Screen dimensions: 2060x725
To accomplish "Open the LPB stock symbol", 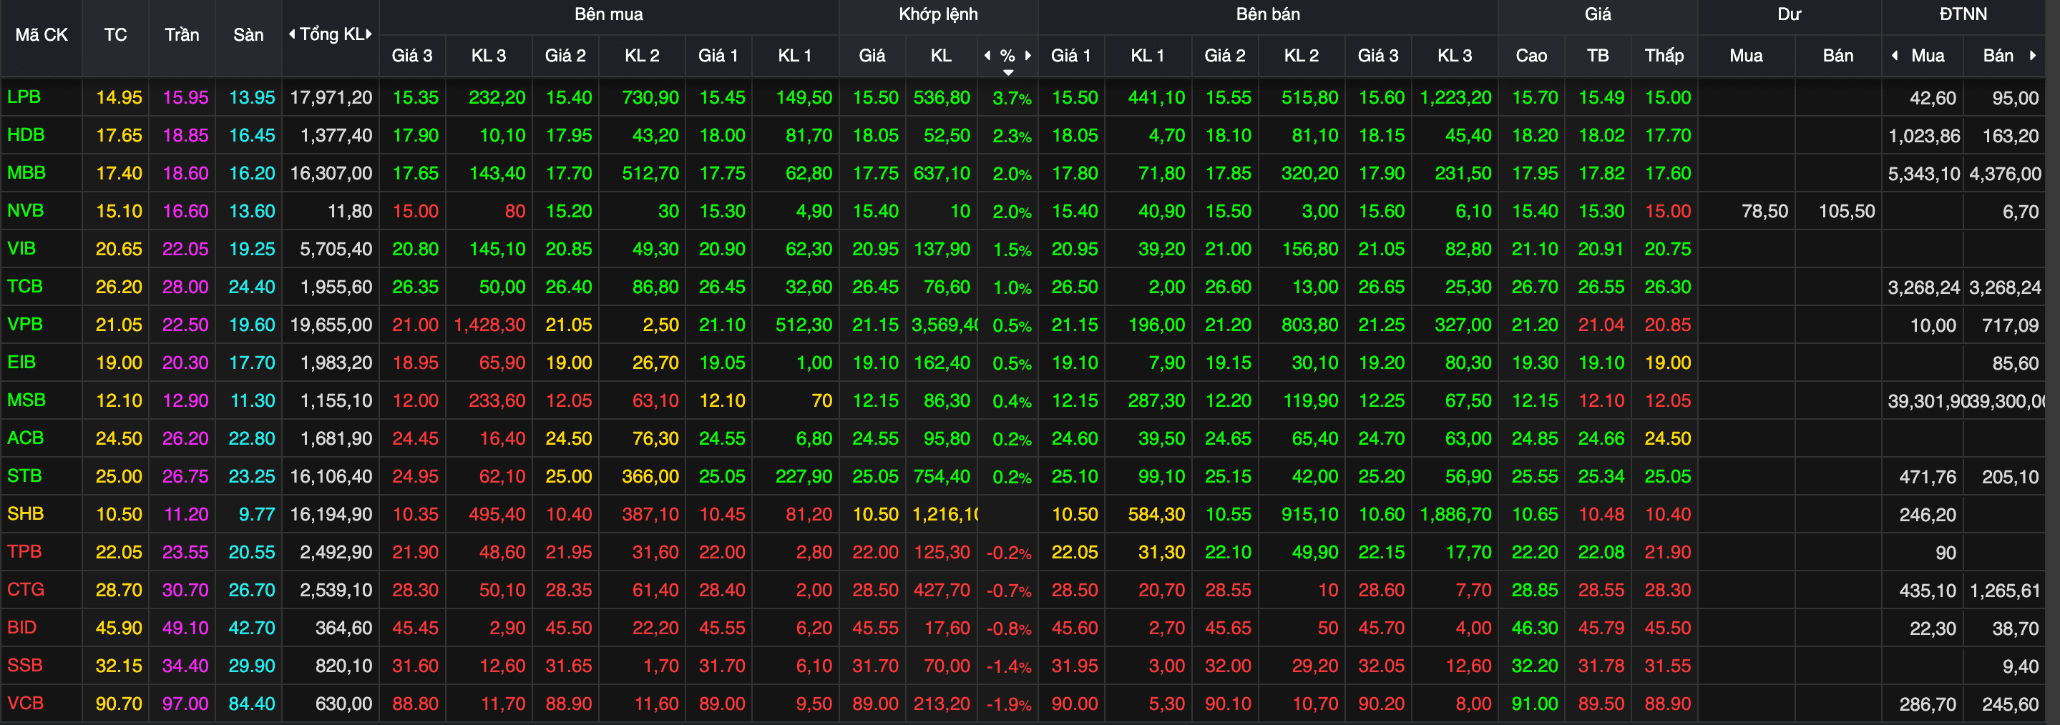I will click(x=24, y=97).
